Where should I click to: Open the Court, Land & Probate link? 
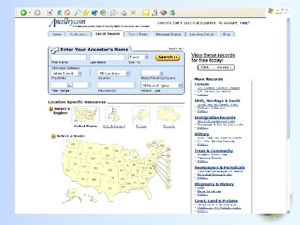(x=216, y=201)
